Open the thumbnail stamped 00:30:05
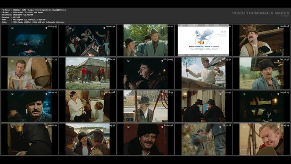This screenshot has width=291, height=164. pyautogui.click(x=145, y=73)
